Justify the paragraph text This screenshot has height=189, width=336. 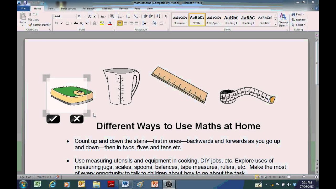[136, 23]
